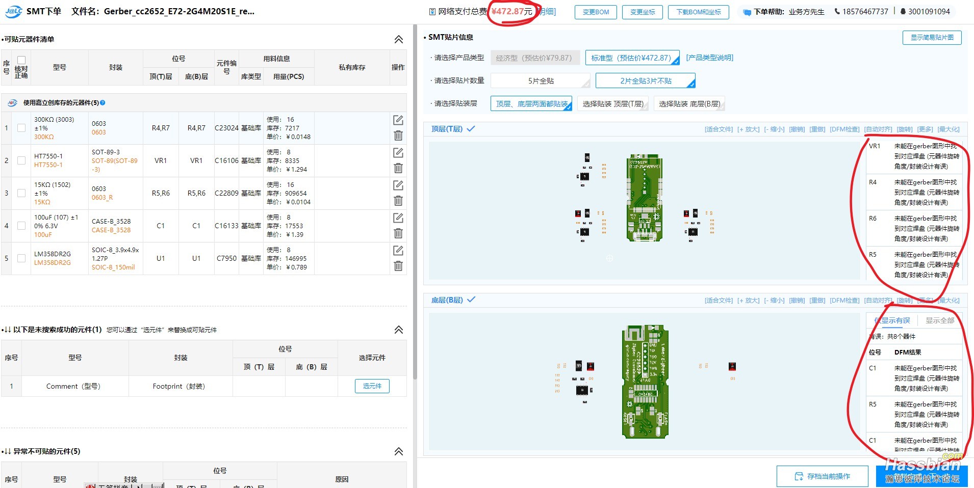Click the 变更坐标 button
This screenshot has width=974, height=488.
pyautogui.click(x=643, y=12)
